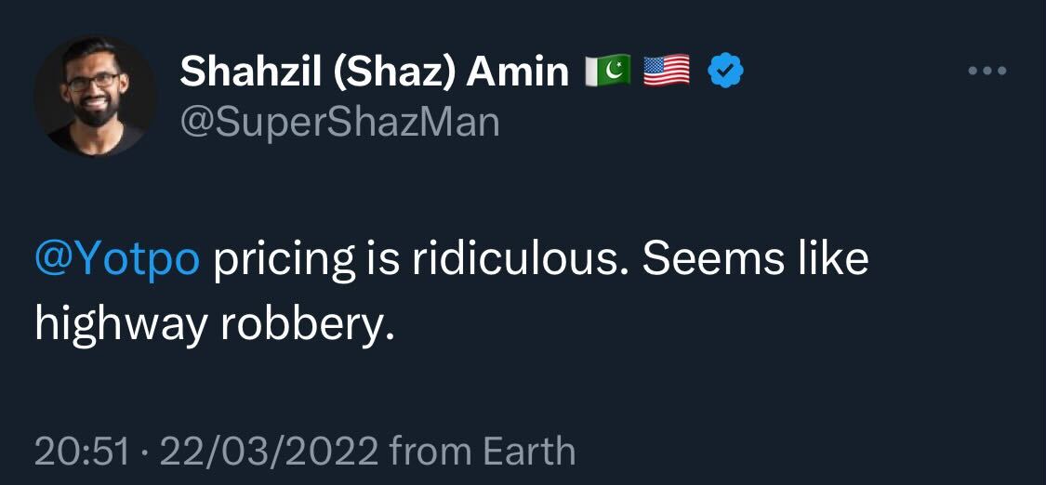Click the "from Earth" location text

[x=483, y=452]
